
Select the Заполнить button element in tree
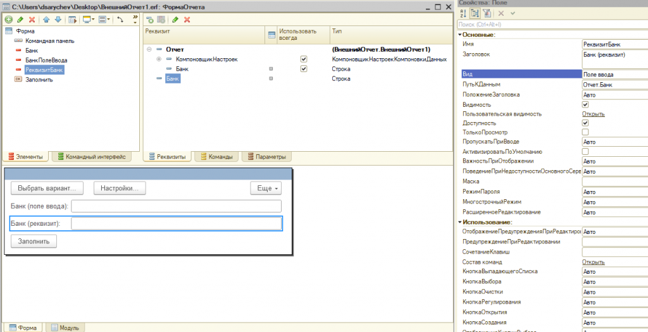tap(39, 80)
